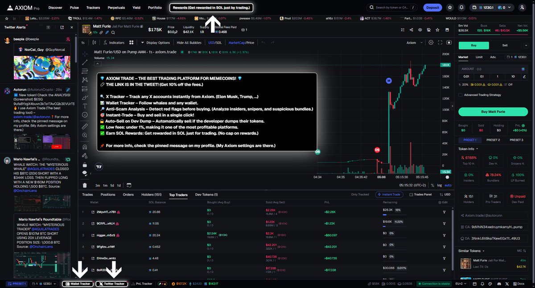Select the text annotation tool
Screen dimensions: 535x288
85,106
